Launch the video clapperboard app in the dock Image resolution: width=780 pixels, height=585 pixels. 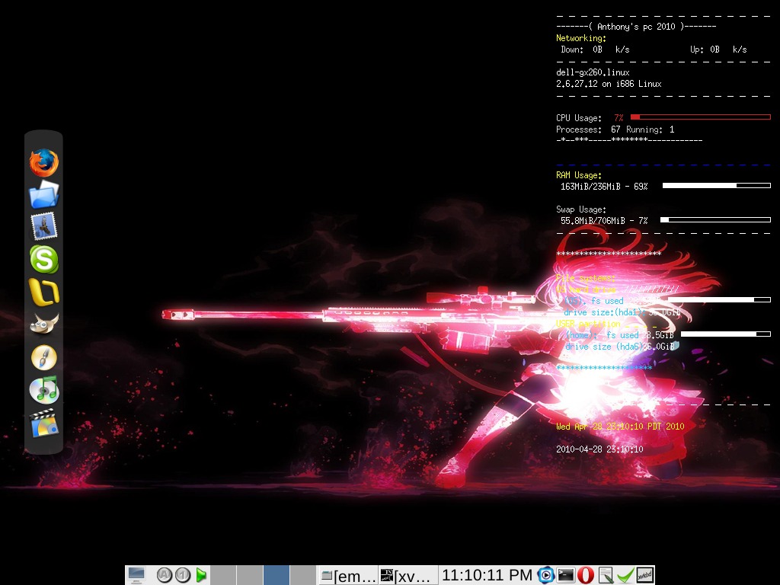[43, 422]
